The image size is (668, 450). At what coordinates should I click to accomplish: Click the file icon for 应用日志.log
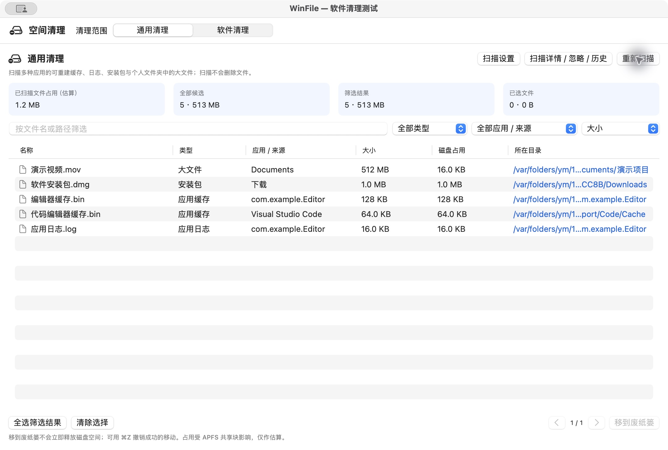tap(23, 229)
